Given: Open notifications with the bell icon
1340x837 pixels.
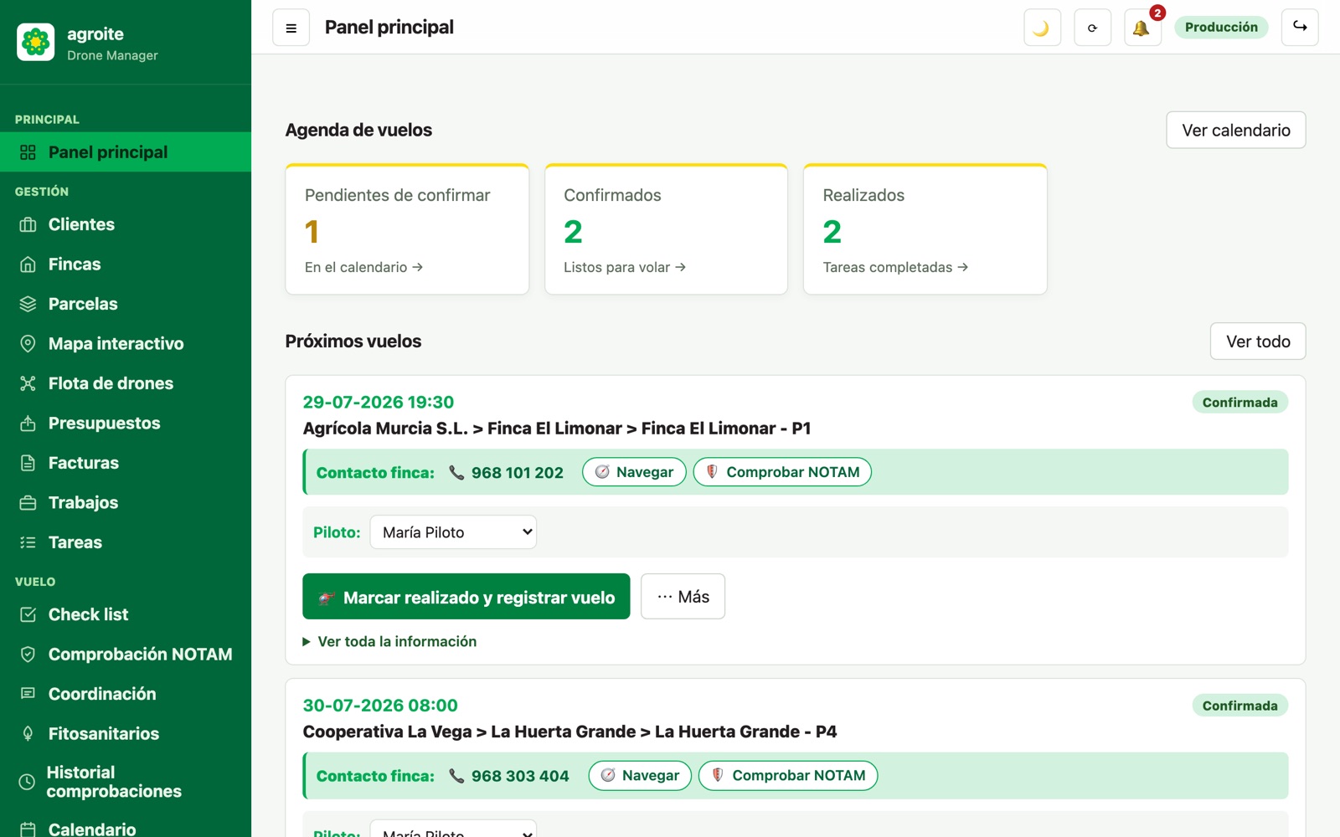Looking at the screenshot, I should pyautogui.click(x=1142, y=28).
